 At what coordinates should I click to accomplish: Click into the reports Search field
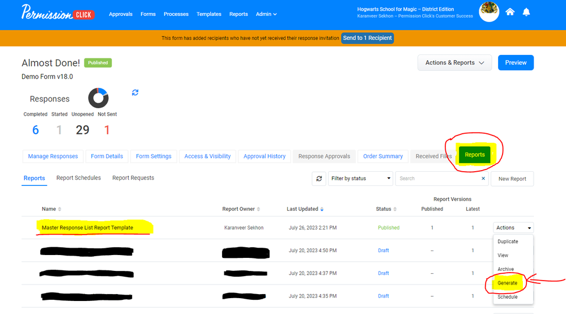click(437, 179)
